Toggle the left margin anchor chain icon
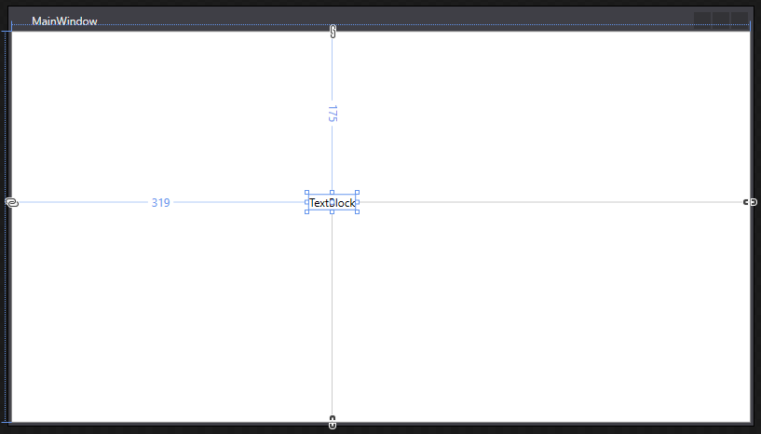The image size is (761, 434). point(11,202)
